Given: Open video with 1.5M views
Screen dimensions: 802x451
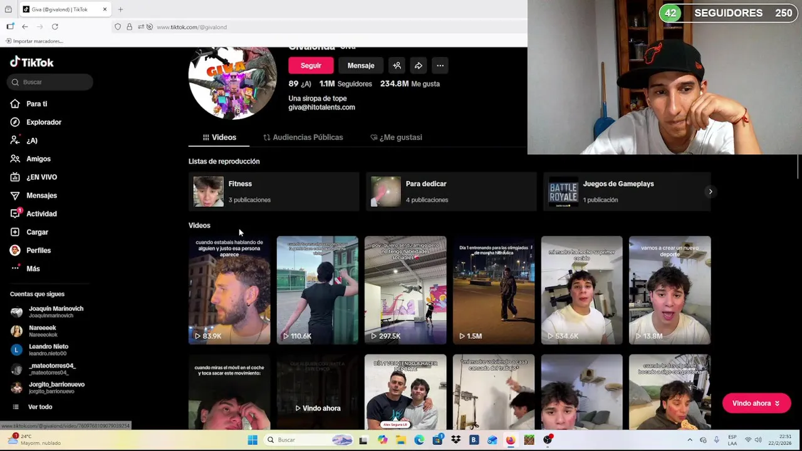Looking at the screenshot, I should click(494, 290).
